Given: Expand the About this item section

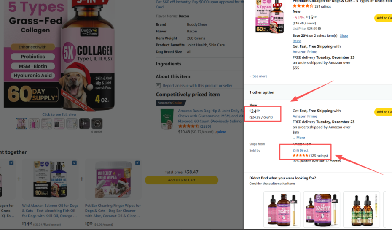Looking at the screenshot, I should [173, 76].
